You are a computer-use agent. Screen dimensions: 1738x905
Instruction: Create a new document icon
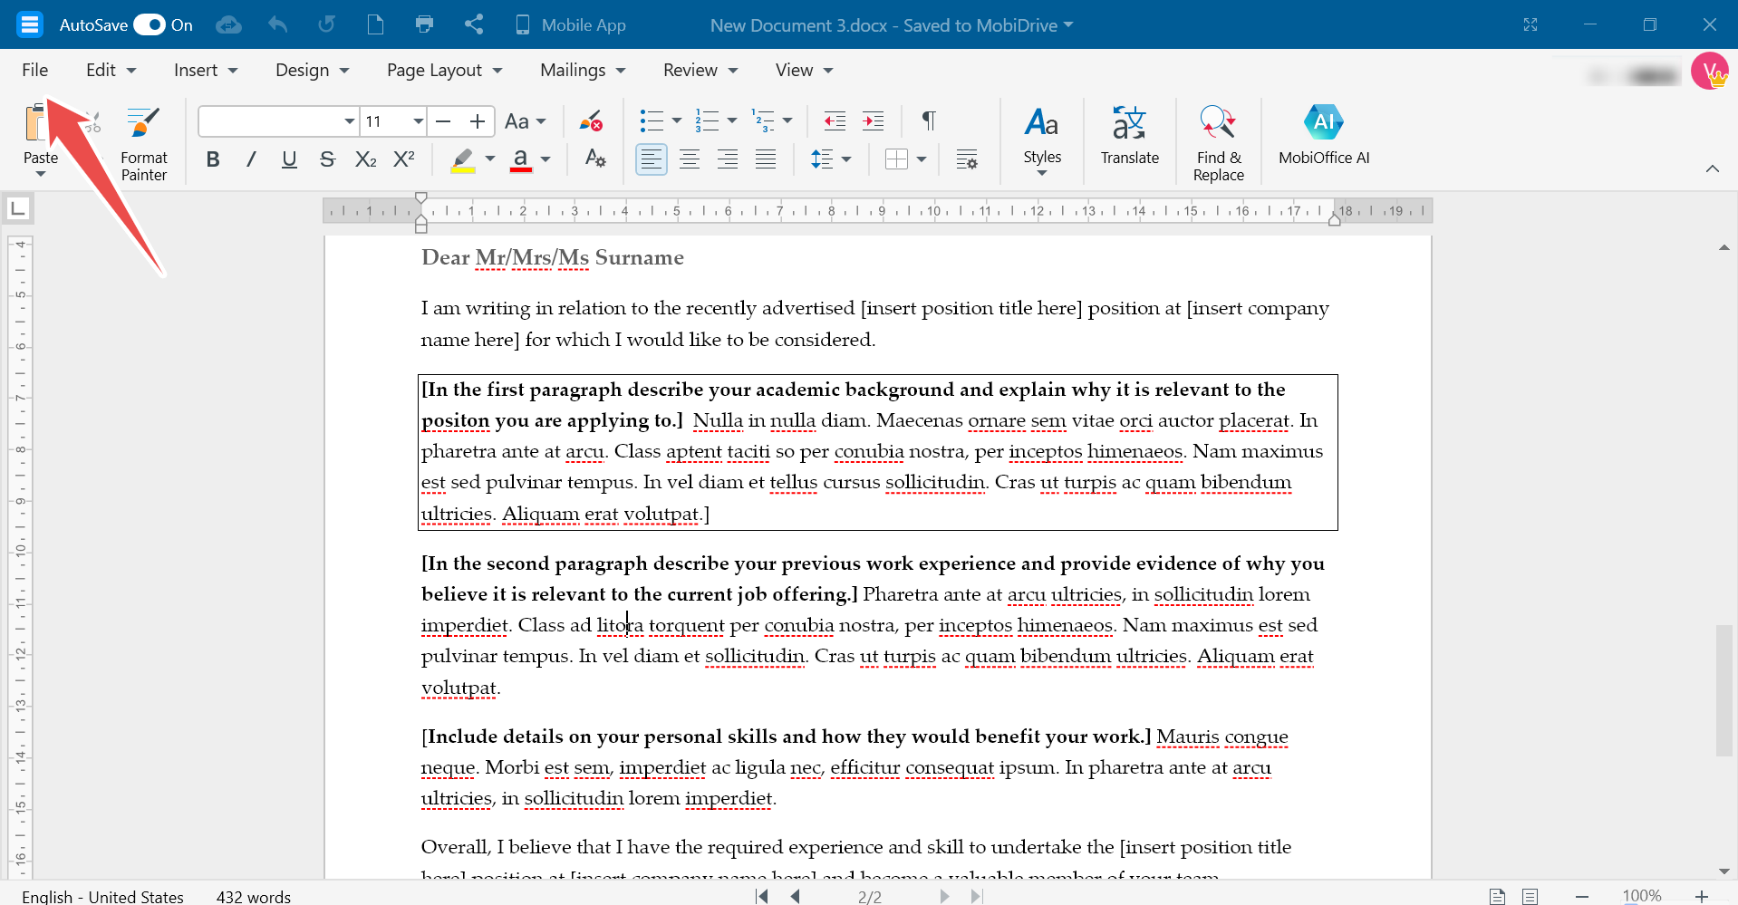coord(375,24)
